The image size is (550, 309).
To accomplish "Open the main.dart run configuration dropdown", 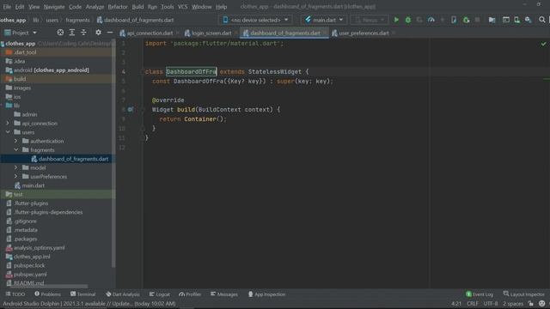I will pos(324,20).
